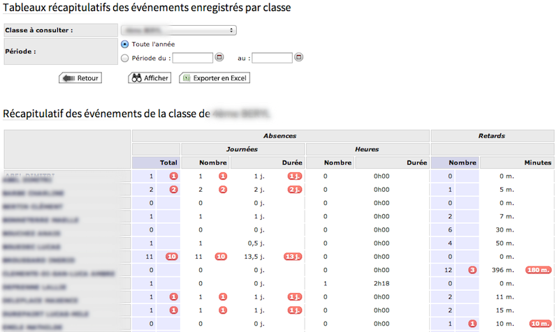559x332 pixels.
Task: Click the period end date field after 'au'
Action: (x=272, y=58)
